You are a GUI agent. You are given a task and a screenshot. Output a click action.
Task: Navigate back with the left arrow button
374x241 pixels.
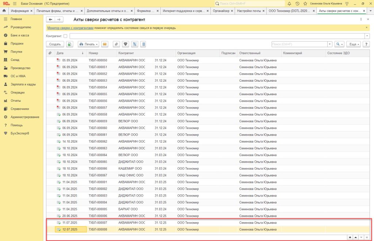tap(50, 20)
